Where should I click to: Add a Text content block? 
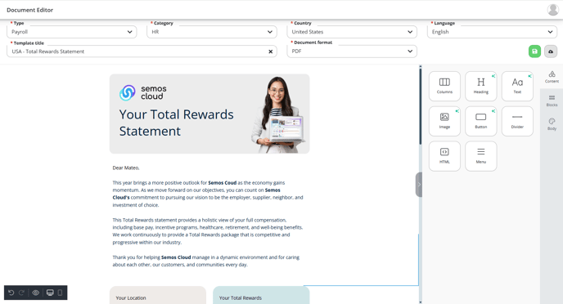(517, 86)
